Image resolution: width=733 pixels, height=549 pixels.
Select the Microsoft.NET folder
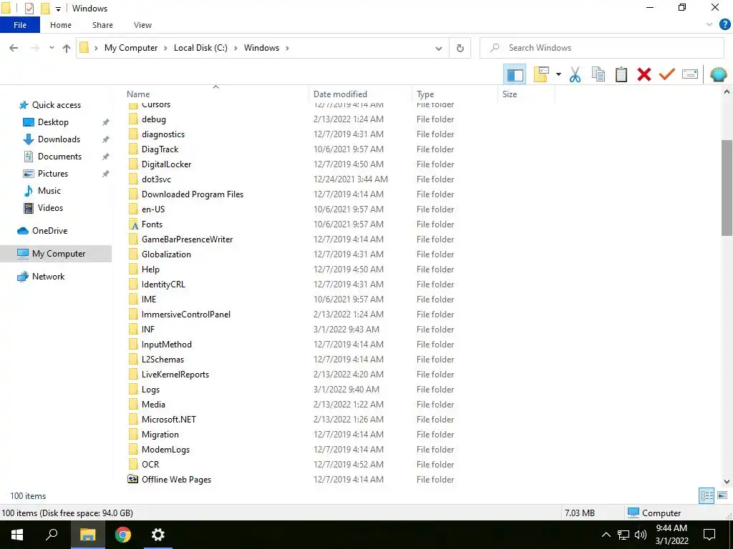click(169, 420)
